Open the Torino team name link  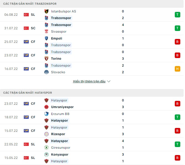point(56,59)
